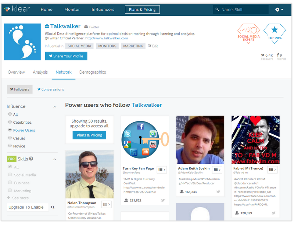Open the Fab vd M (Trance) image
Screen dimensions: 294x226
255,140
